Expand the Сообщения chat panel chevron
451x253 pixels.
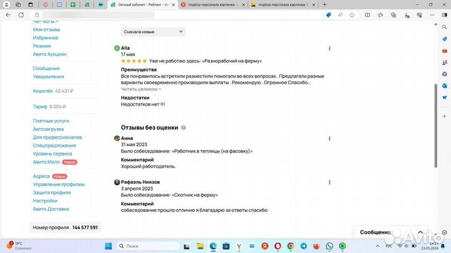point(420,232)
